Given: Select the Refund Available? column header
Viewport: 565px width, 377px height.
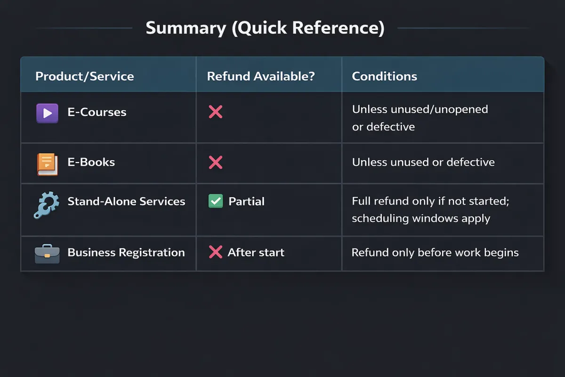Looking at the screenshot, I should tap(261, 76).
